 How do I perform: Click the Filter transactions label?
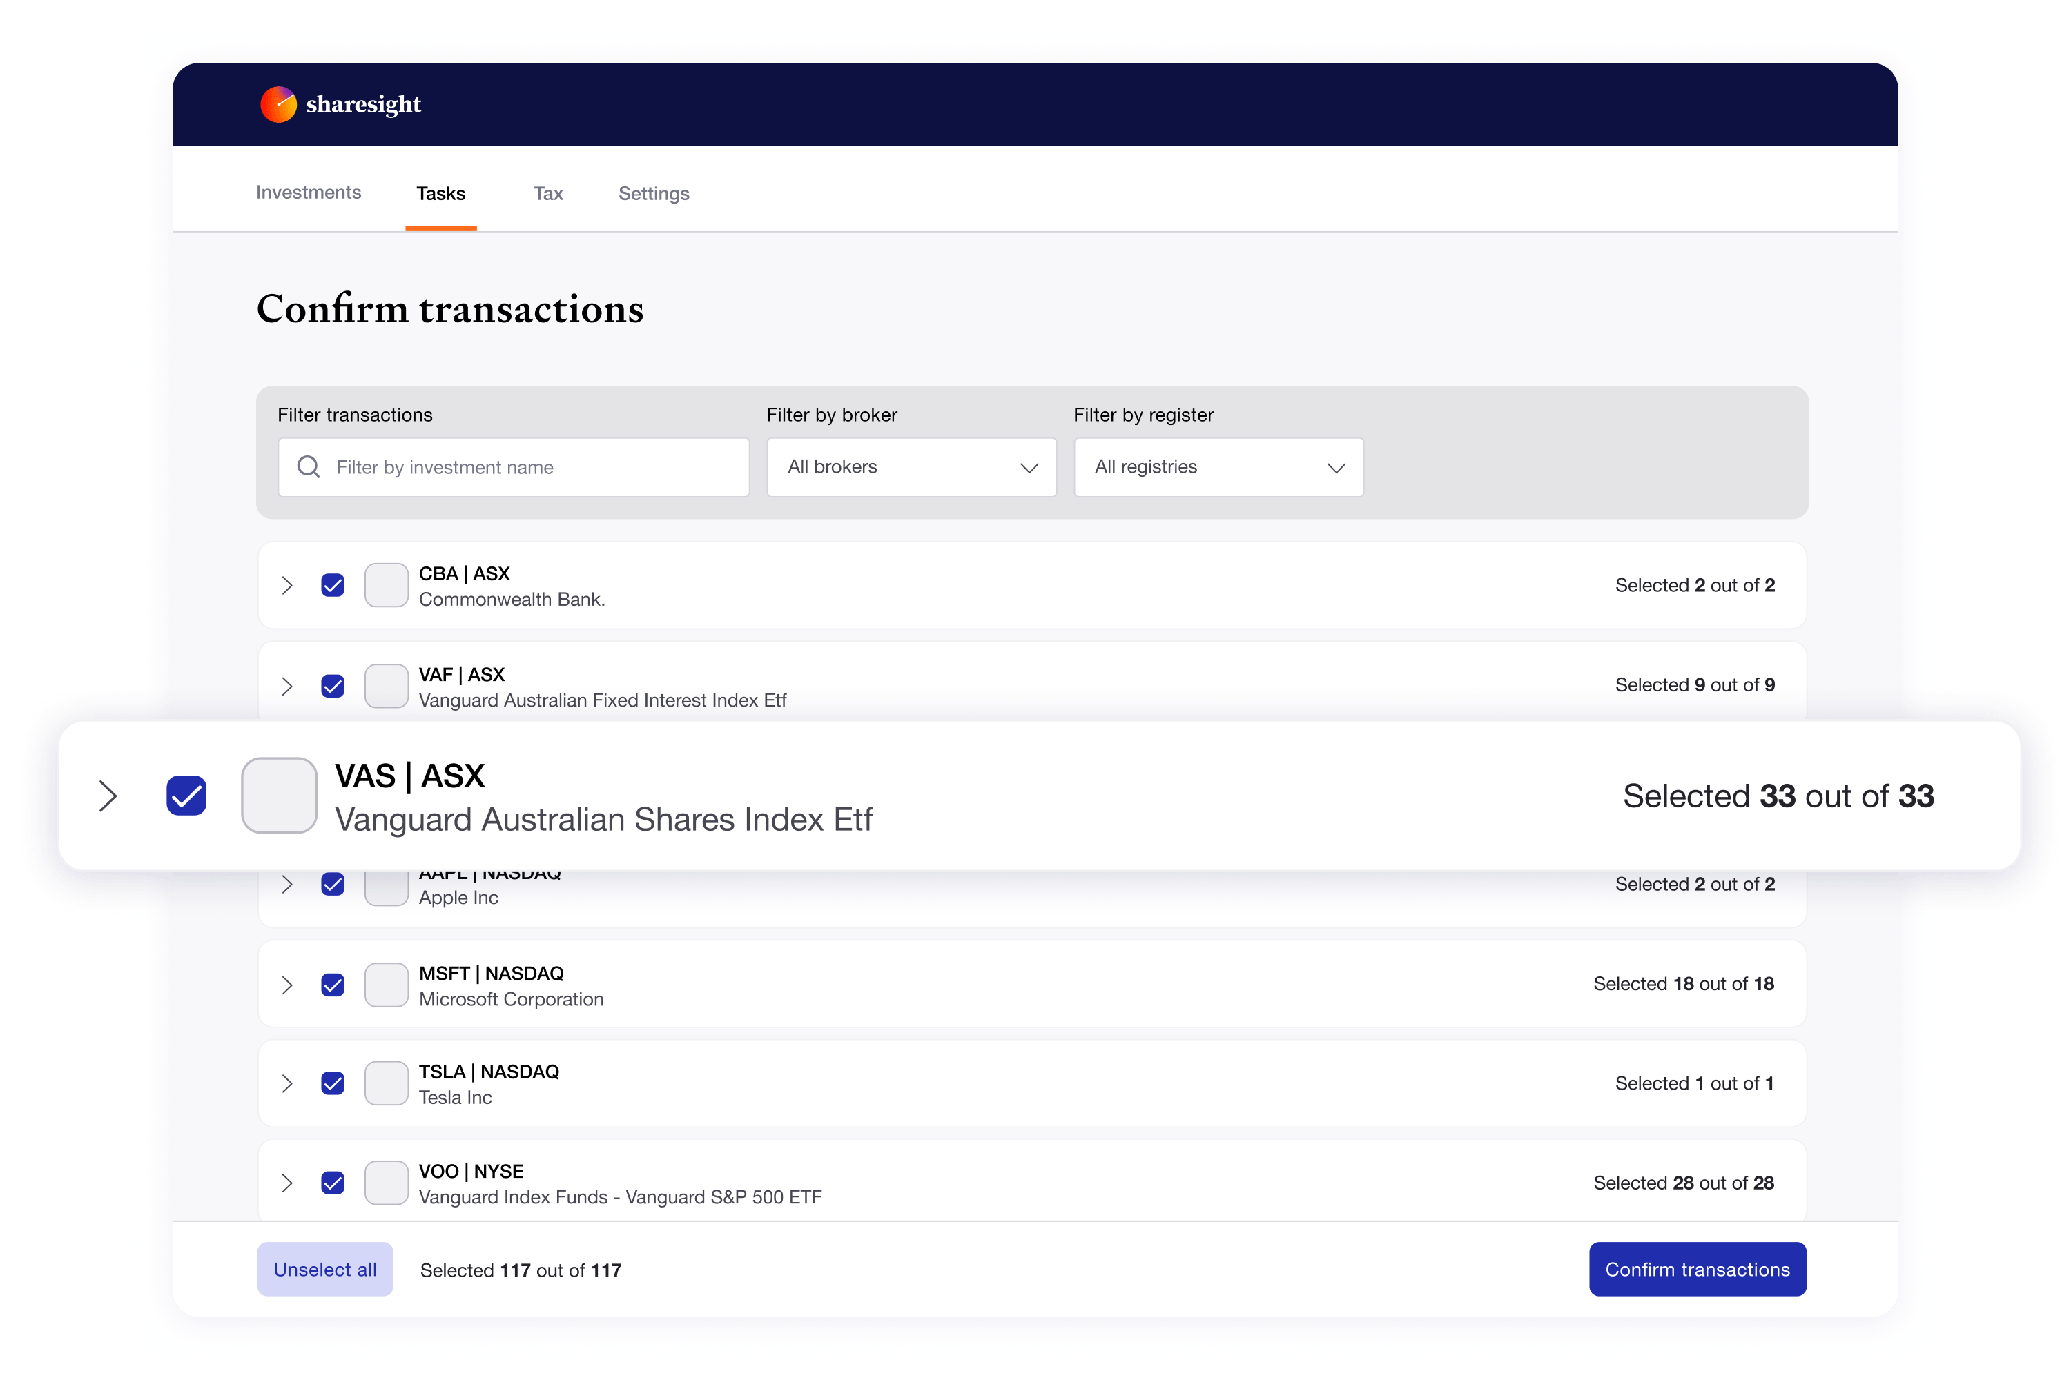[x=355, y=415]
